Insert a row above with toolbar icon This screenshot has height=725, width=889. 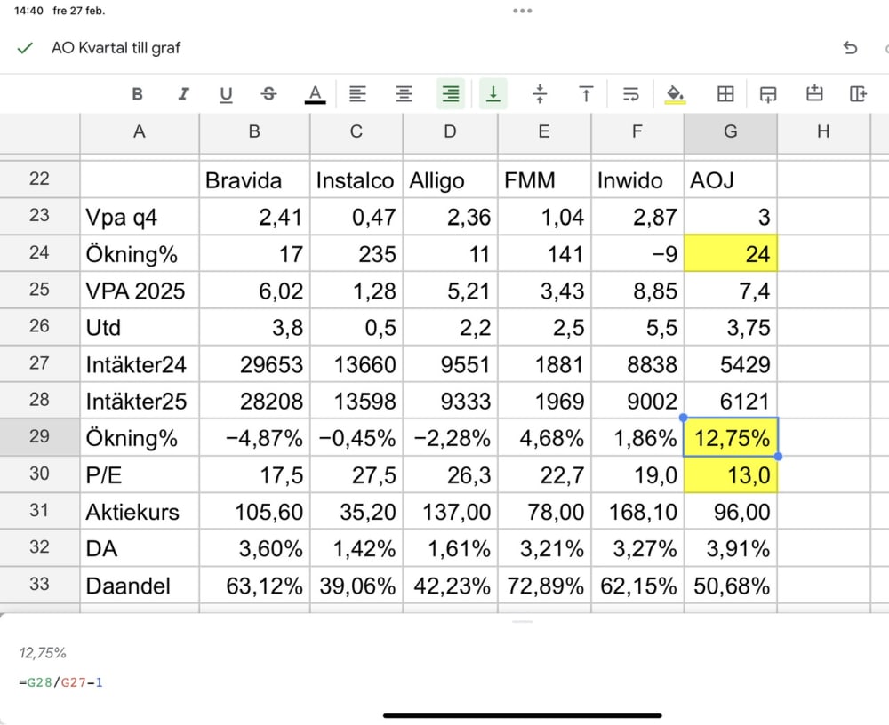coord(814,93)
